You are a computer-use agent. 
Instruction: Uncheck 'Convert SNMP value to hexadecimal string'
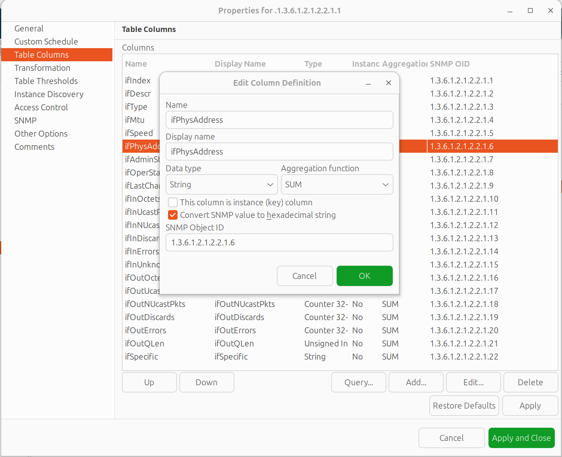click(x=173, y=215)
